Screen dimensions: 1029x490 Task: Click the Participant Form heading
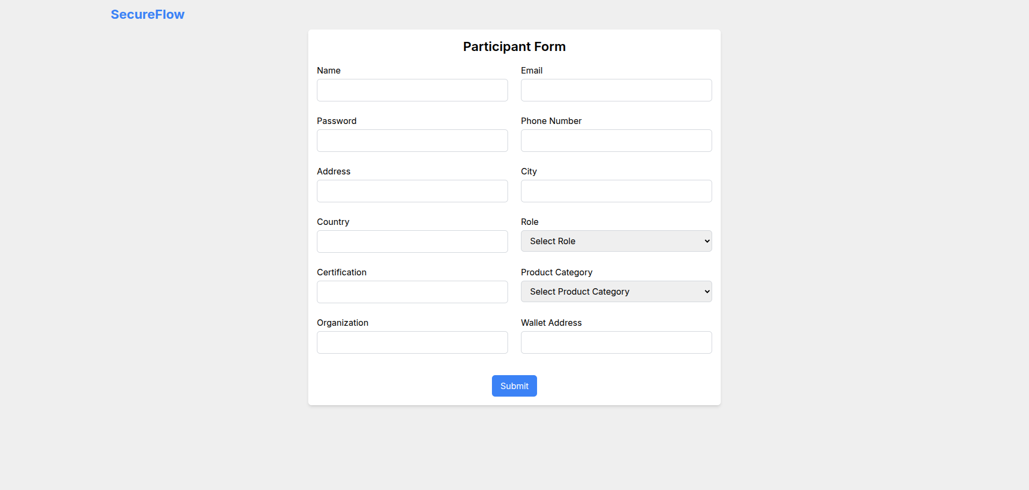[514, 47]
